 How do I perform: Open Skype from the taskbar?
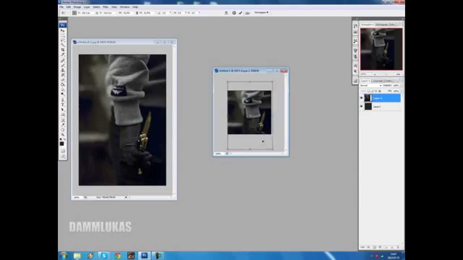(104, 256)
